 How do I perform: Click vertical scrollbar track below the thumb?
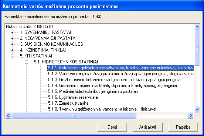point(197,86)
